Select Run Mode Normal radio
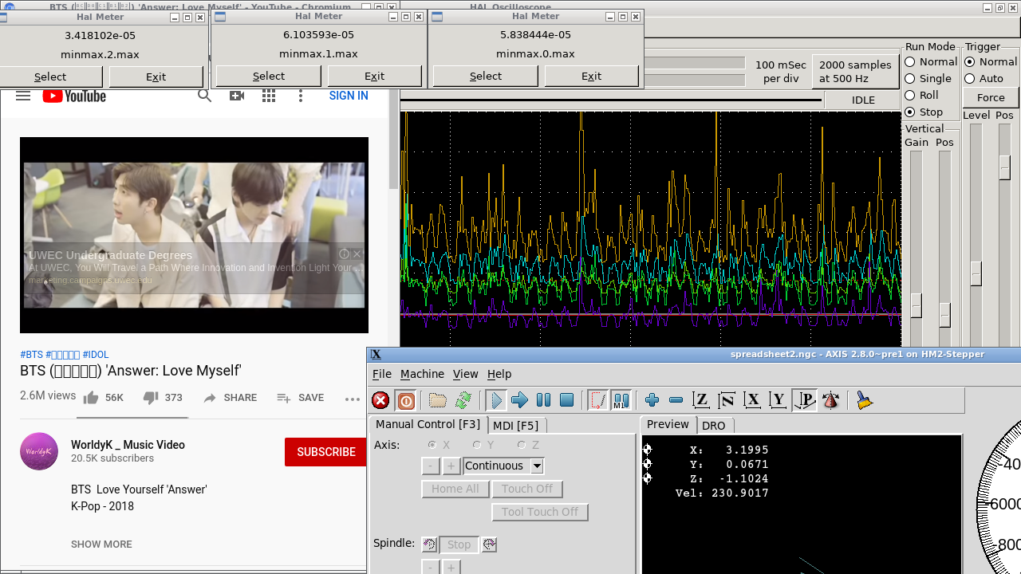The width and height of the screenshot is (1021, 574). [910, 62]
